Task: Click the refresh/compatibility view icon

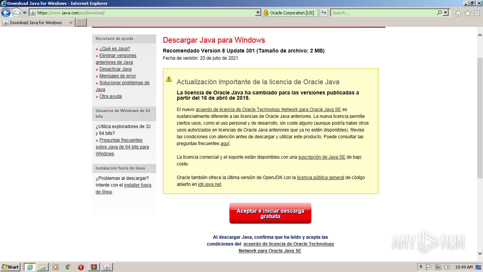Action: [x=324, y=12]
